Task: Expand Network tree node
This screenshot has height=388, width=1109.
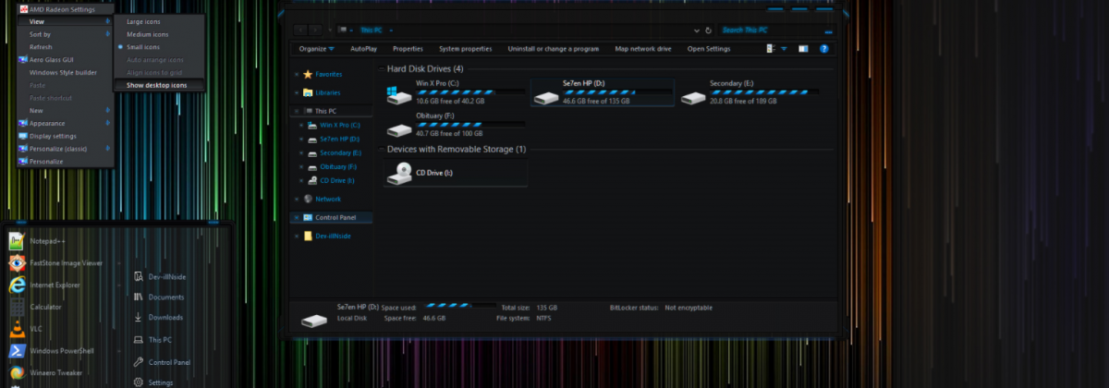Action: pos(297,199)
